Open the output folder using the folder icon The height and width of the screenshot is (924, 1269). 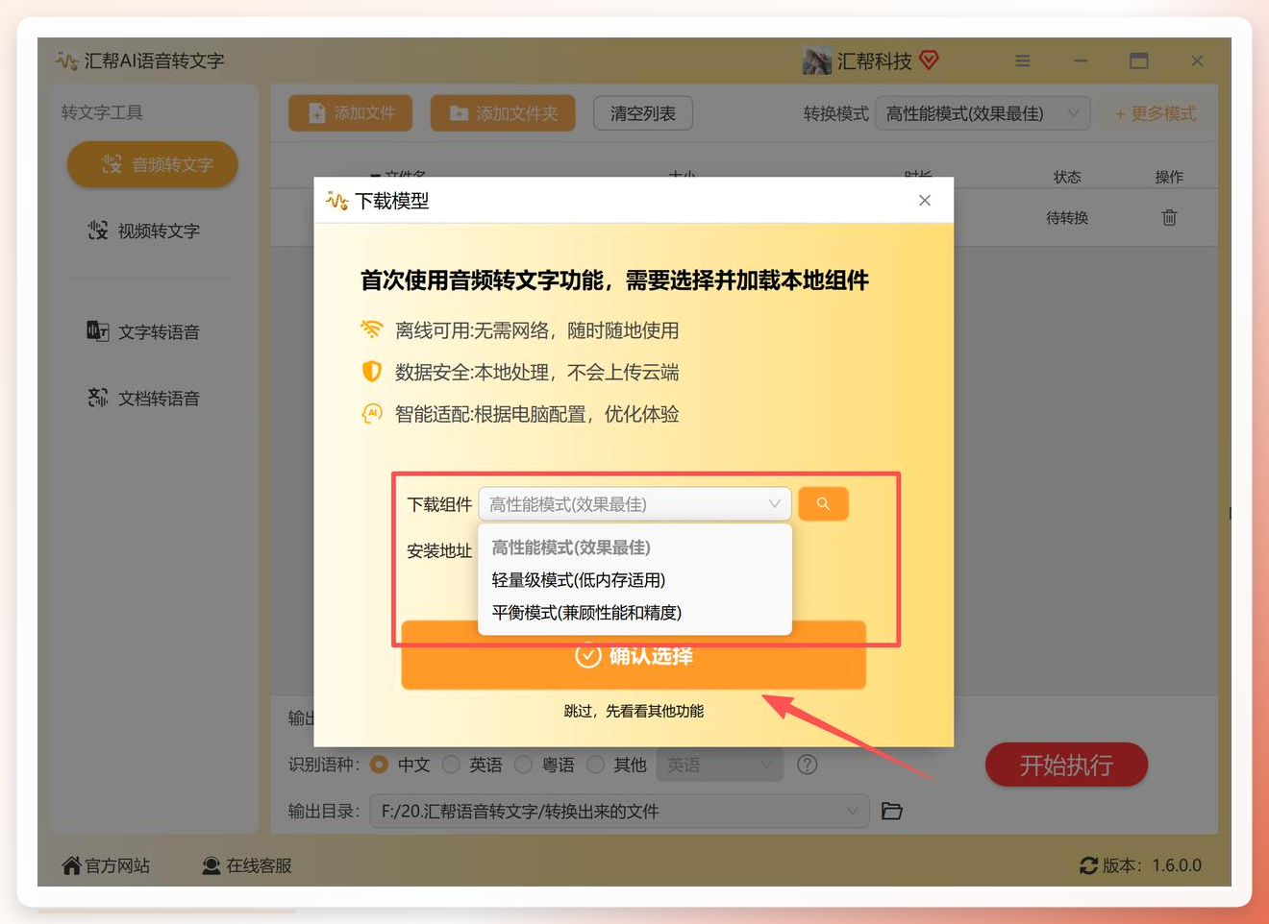click(892, 812)
